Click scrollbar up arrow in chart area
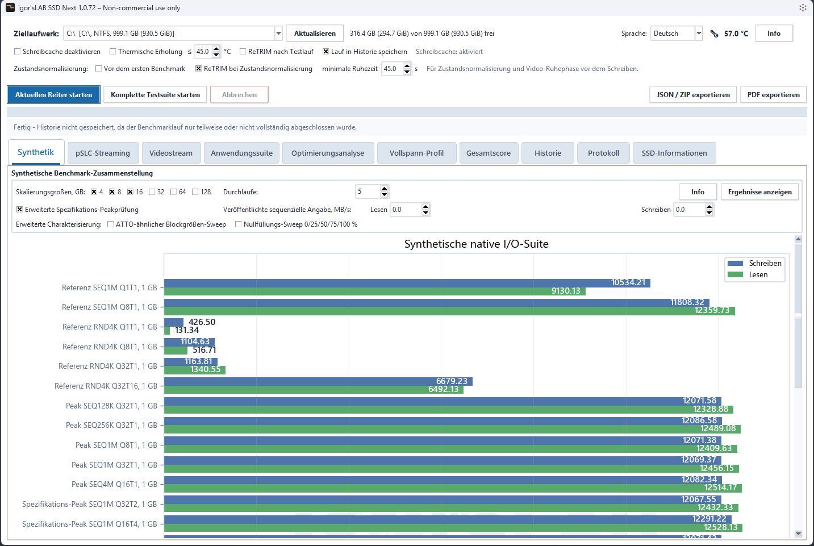This screenshot has height=546, width=814. [x=798, y=239]
